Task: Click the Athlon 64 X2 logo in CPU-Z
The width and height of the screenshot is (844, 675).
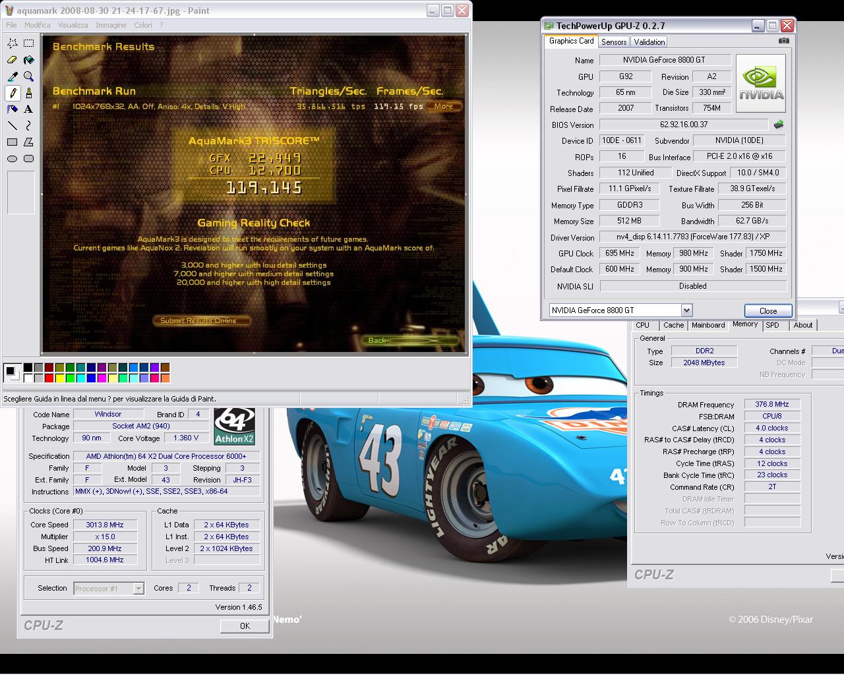Action: tap(235, 426)
